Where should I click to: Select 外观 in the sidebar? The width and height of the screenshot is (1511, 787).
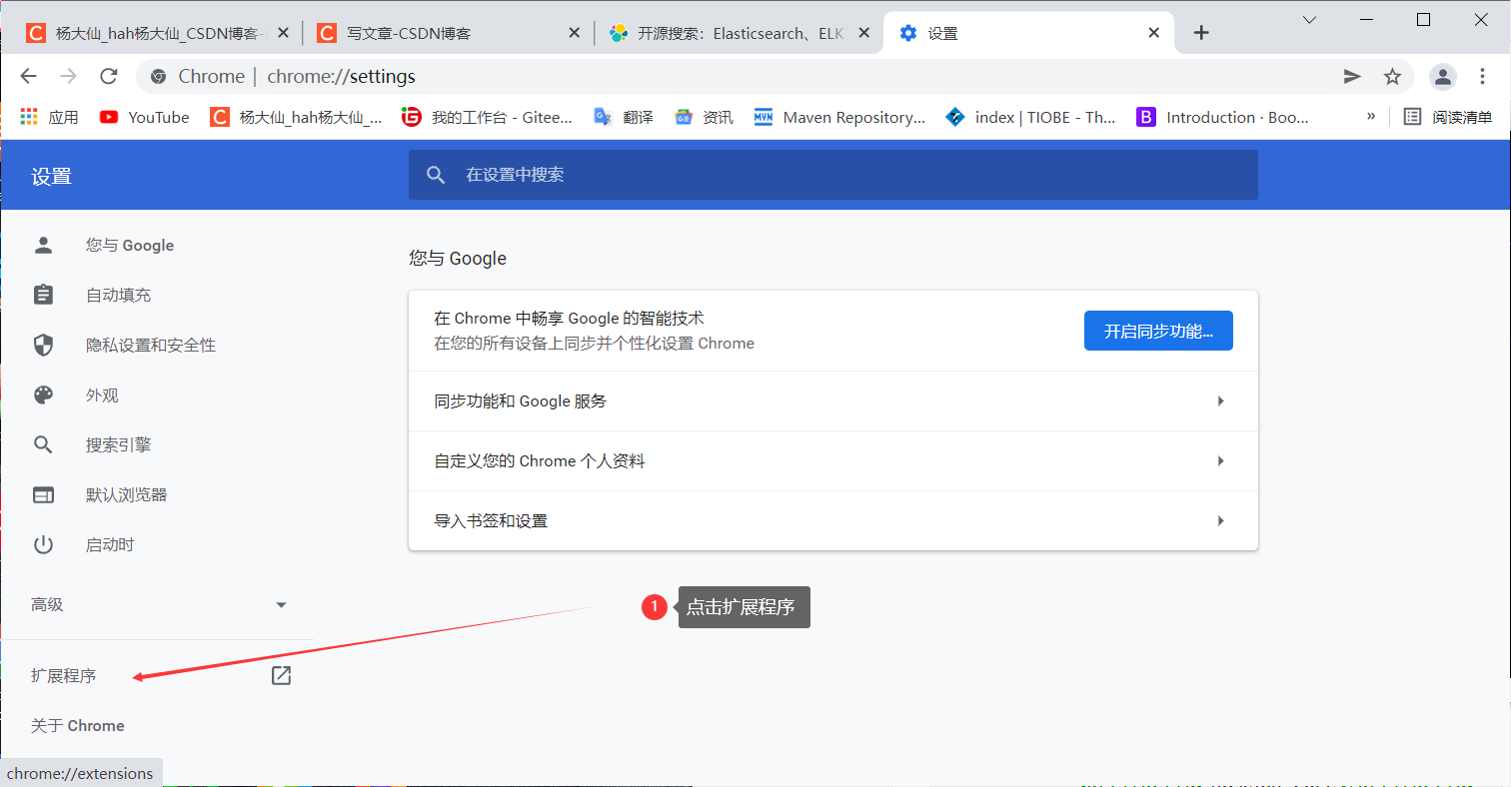coord(102,395)
